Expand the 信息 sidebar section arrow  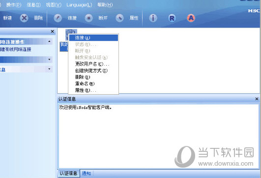pyautogui.click(x=49, y=69)
